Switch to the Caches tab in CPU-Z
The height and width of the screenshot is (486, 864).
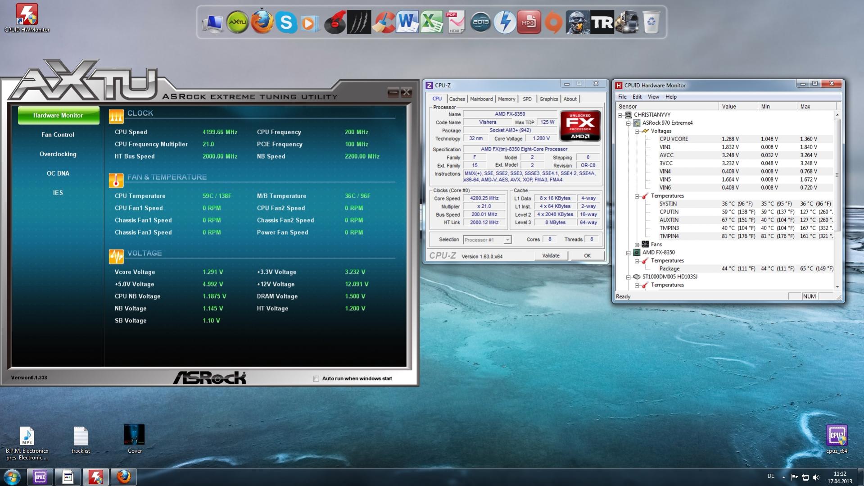point(457,99)
